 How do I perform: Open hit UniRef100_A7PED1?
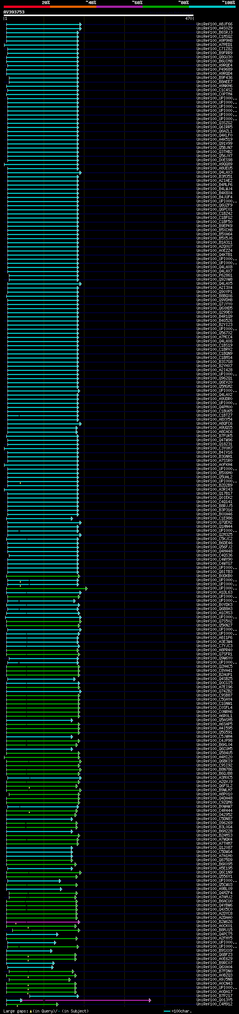point(214,45)
